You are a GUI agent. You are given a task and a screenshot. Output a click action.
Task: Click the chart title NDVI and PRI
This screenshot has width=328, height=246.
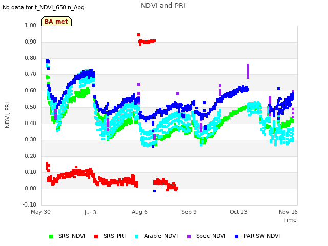point(163,6)
